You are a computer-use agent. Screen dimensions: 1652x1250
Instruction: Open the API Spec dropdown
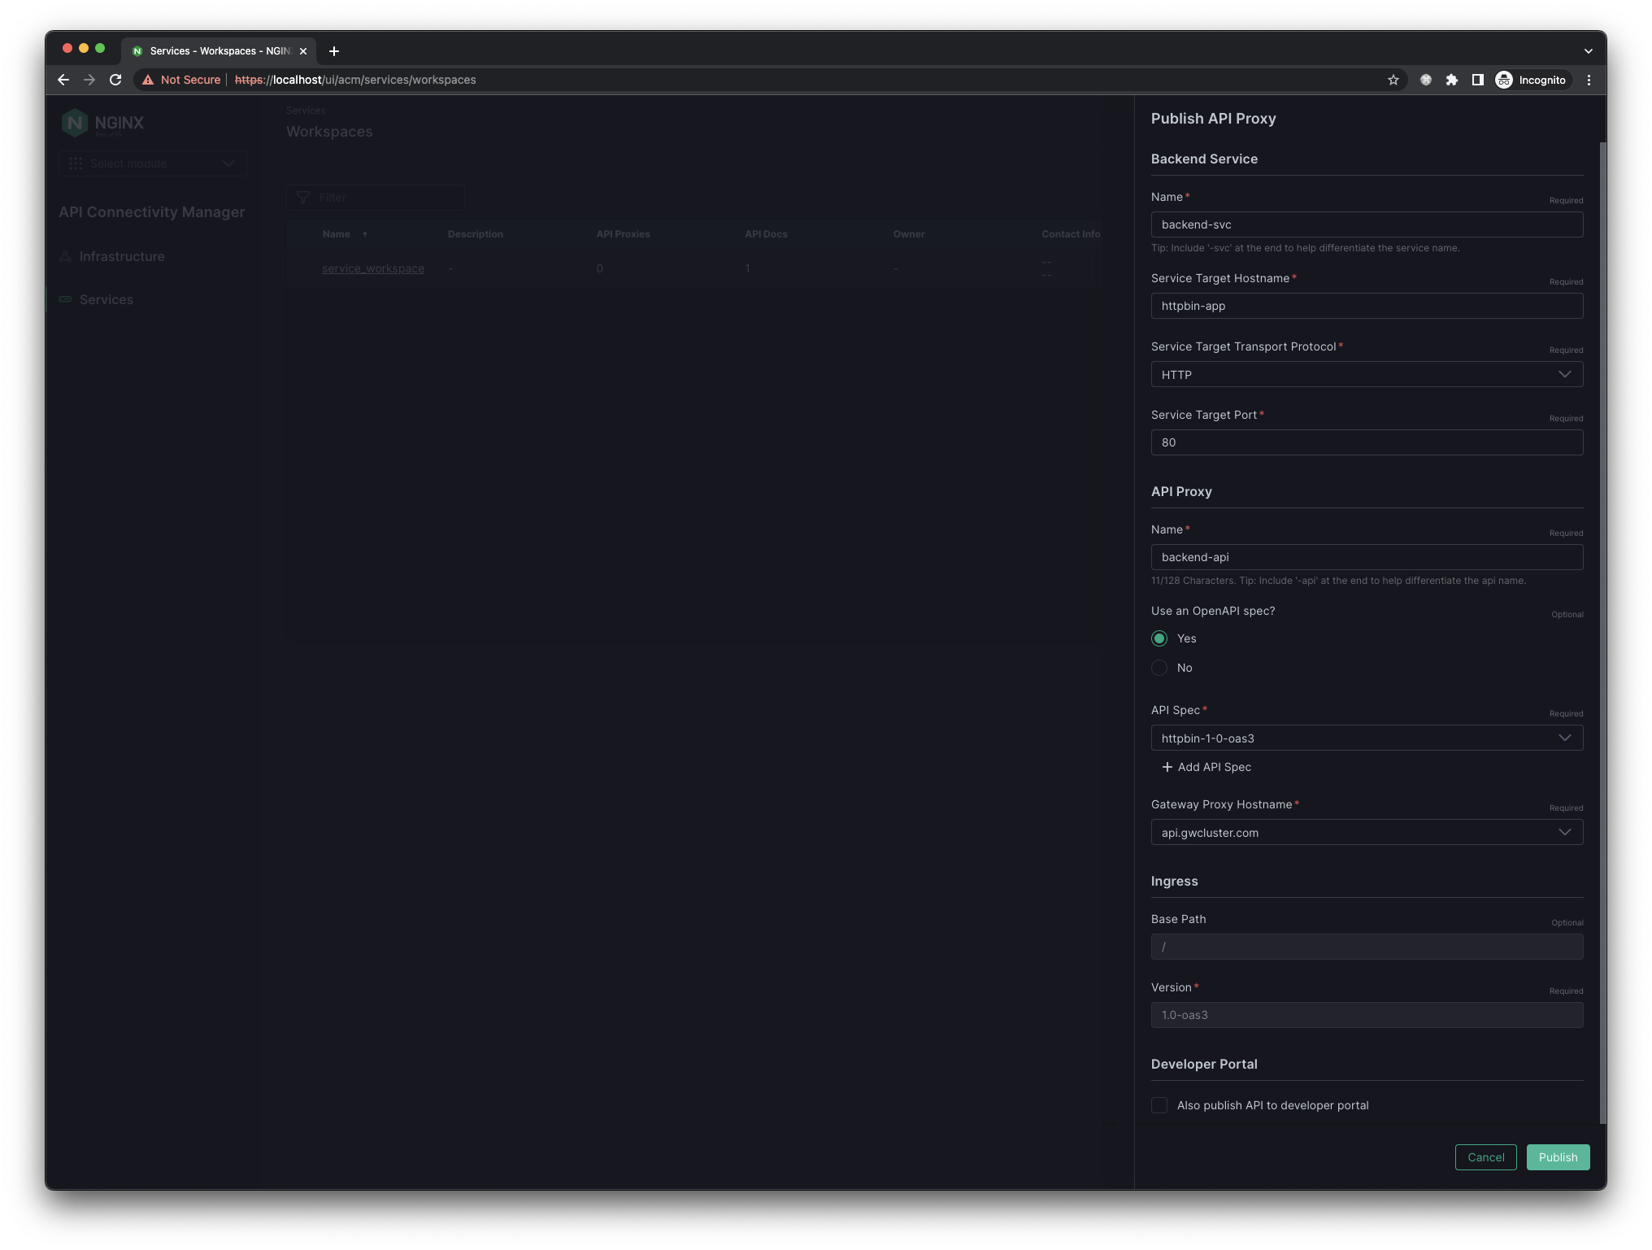[x=1367, y=738]
